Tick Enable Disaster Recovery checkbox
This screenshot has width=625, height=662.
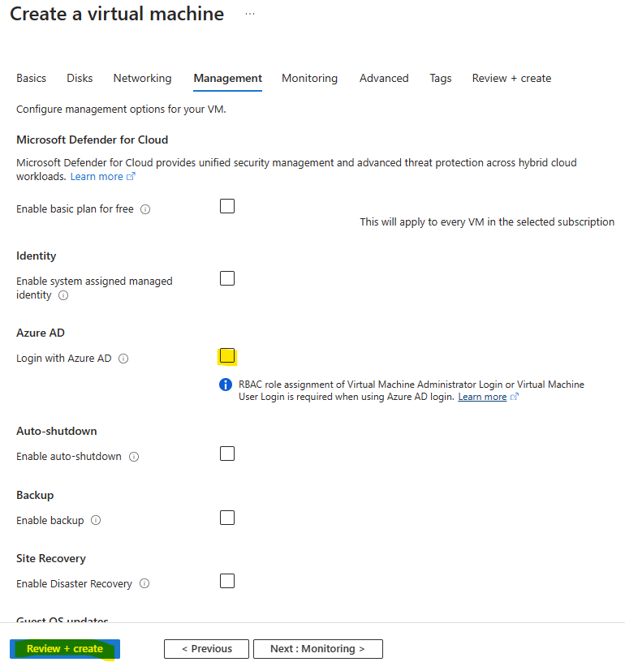227,582
